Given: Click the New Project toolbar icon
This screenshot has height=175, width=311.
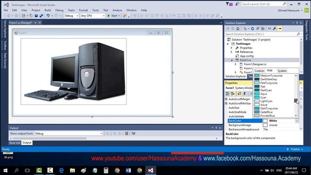Looking at the screenshot, I should [23, 16].
